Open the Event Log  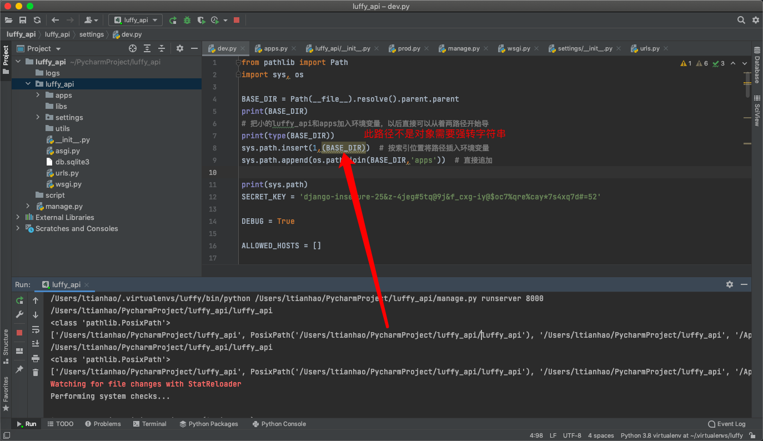click(727, 424)
